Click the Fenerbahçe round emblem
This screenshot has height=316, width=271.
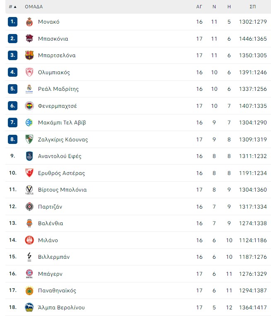(29, 106)
